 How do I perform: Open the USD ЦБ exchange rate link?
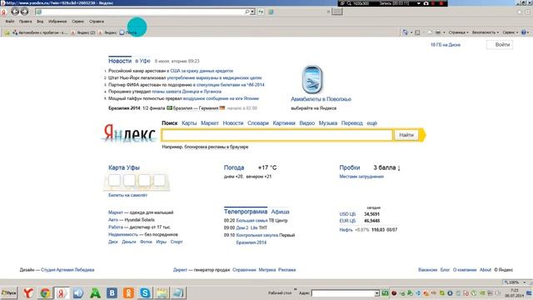347,214
